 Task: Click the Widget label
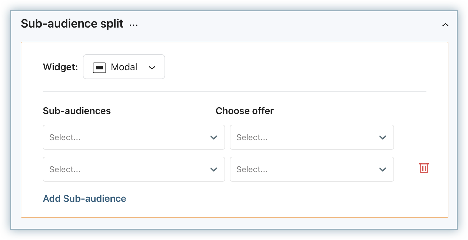point(60,67)
